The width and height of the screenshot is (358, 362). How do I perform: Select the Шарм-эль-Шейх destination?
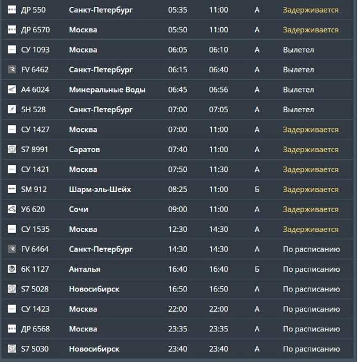[100, 190]
